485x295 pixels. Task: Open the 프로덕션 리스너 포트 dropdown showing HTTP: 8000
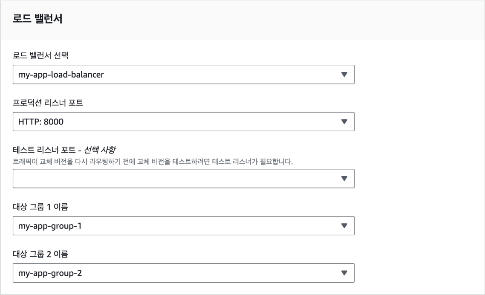coord(183,121)
